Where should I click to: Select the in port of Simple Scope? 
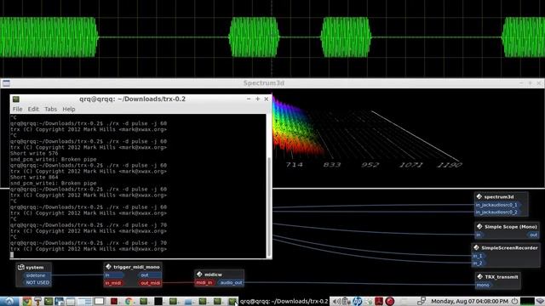click(x=479, y=235)
